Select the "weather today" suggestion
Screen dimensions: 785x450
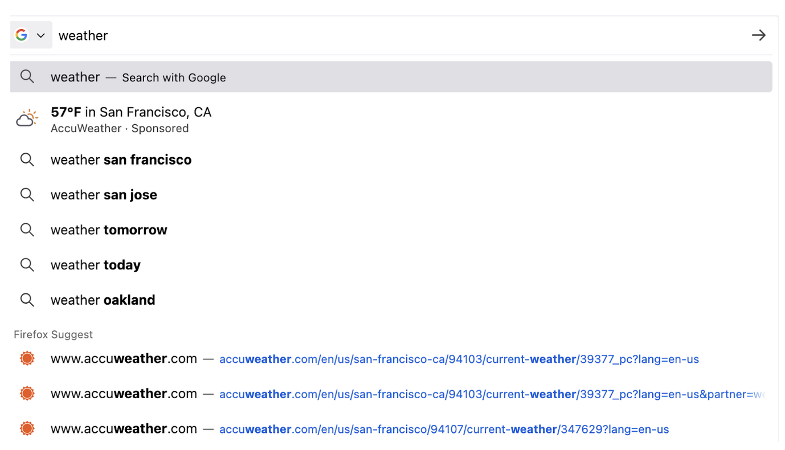click(x=95, y=264)
